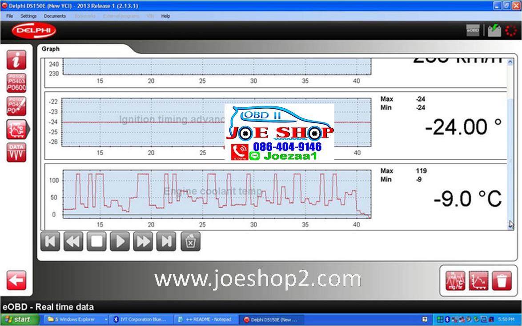This screenshot has width=522, height=326.
Task: Stop the graph recording
Action: click(96, 241)
